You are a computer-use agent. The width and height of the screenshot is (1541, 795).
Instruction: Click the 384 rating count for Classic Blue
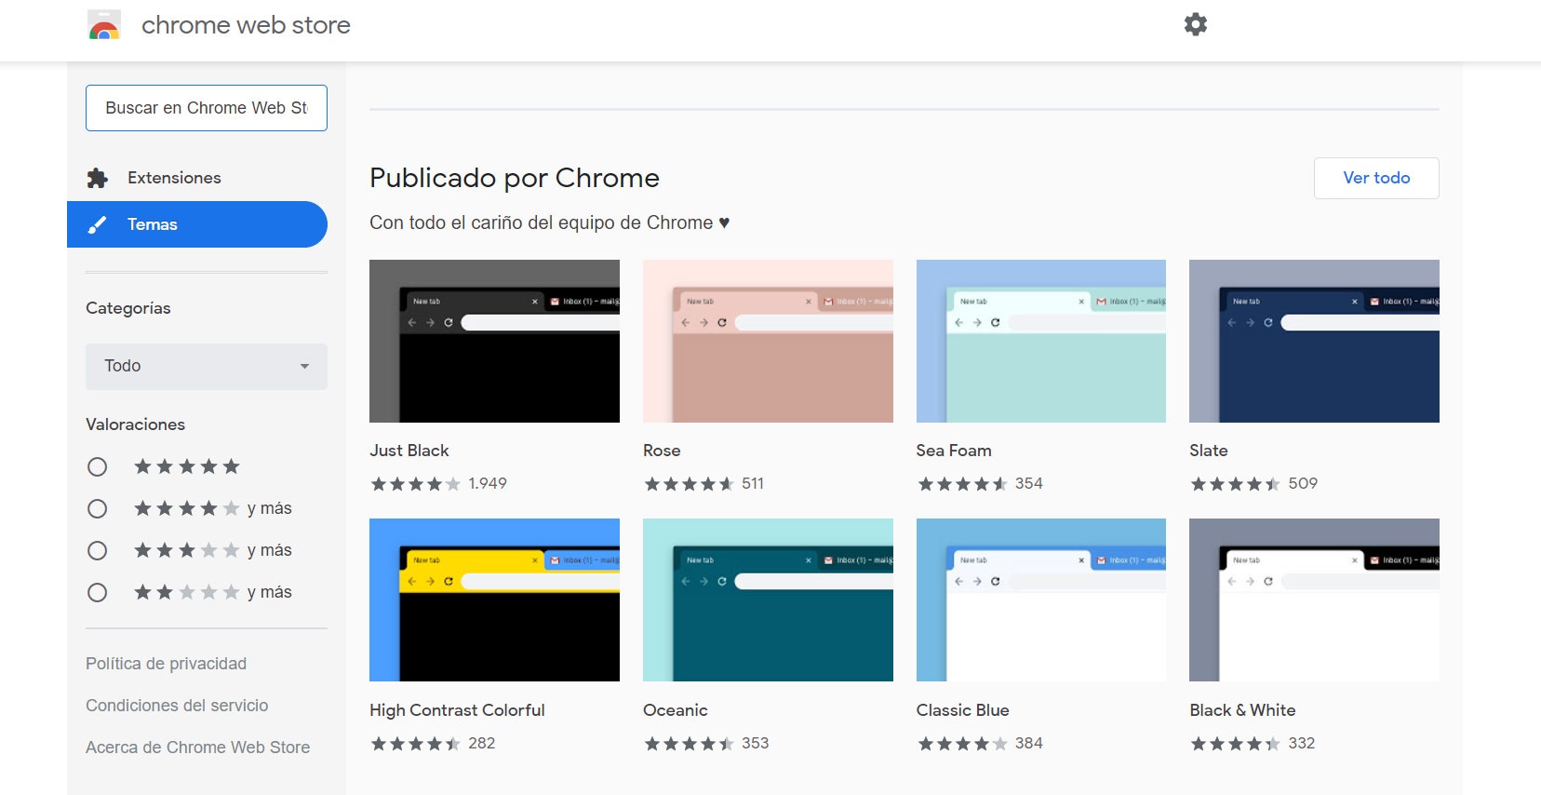pyautogui.click(x=1029, y=744)
